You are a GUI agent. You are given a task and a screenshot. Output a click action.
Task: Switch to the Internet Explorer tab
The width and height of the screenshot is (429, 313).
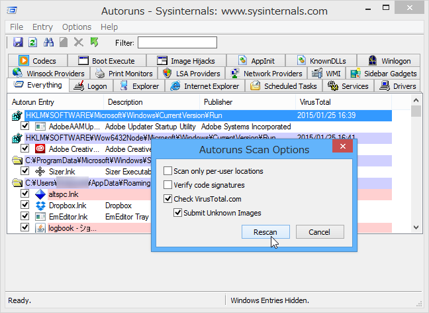(205, 86)
